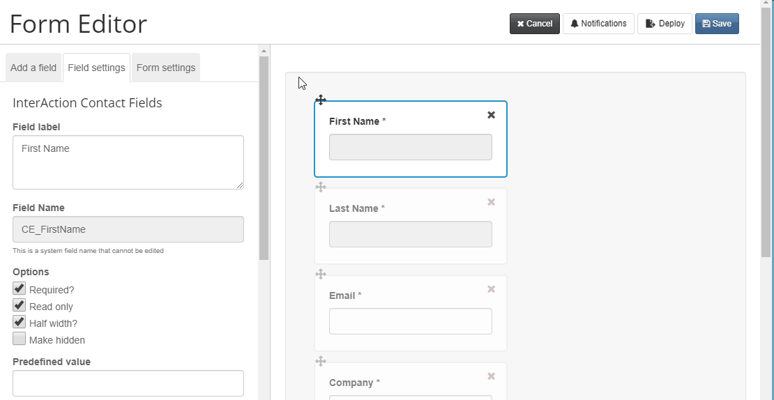Click move handle icon above Company field
The height and width of the screenshot is (400, 774).
tap(320, 361)
